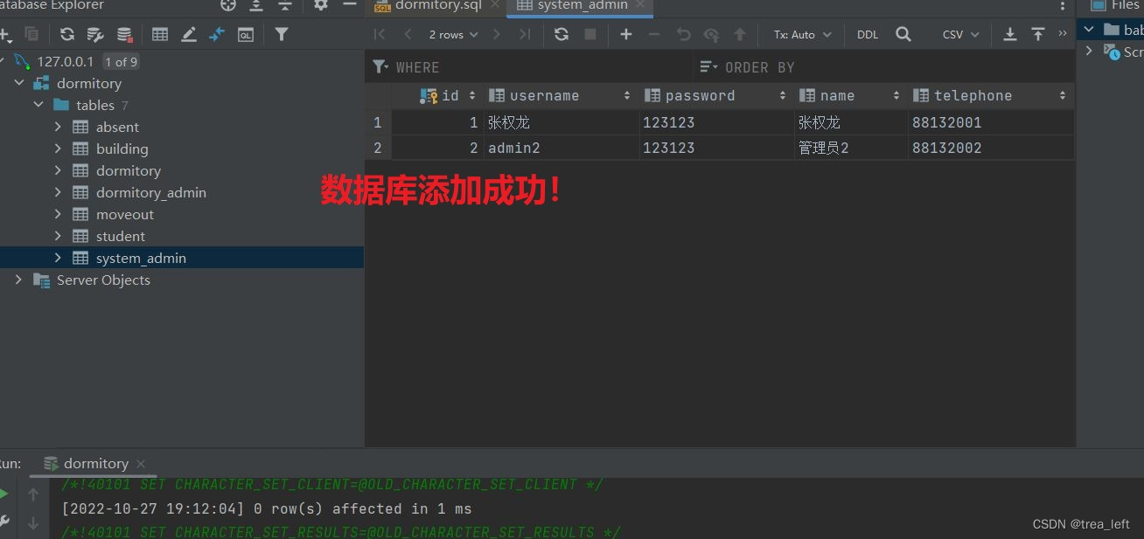Click the DDL button
Image resolution: width=1144 pixels, height=539 pixels.
click(867, 34)
